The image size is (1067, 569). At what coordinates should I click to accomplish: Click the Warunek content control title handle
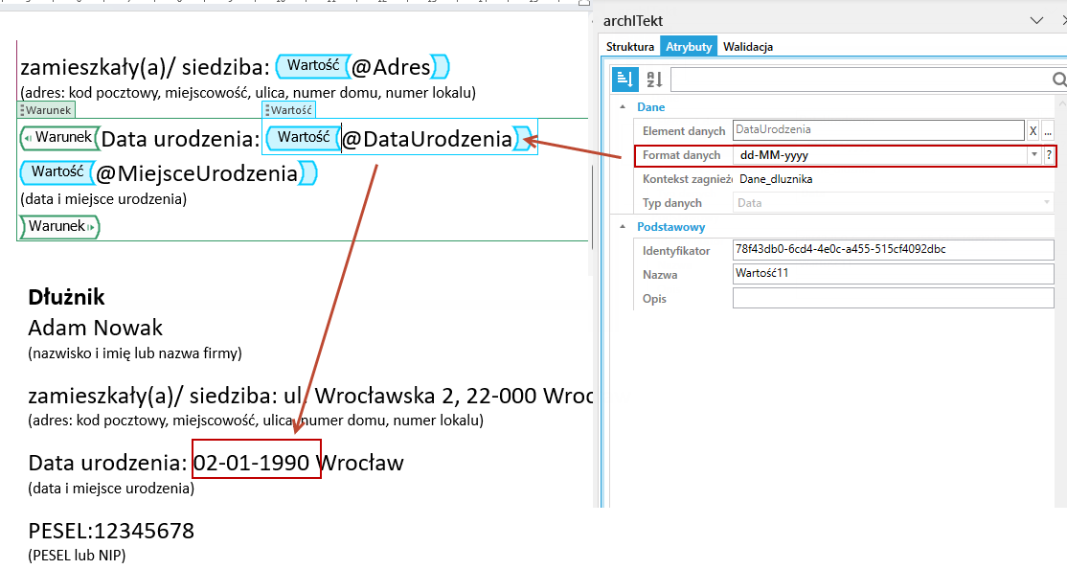click(x=46, y=110)
